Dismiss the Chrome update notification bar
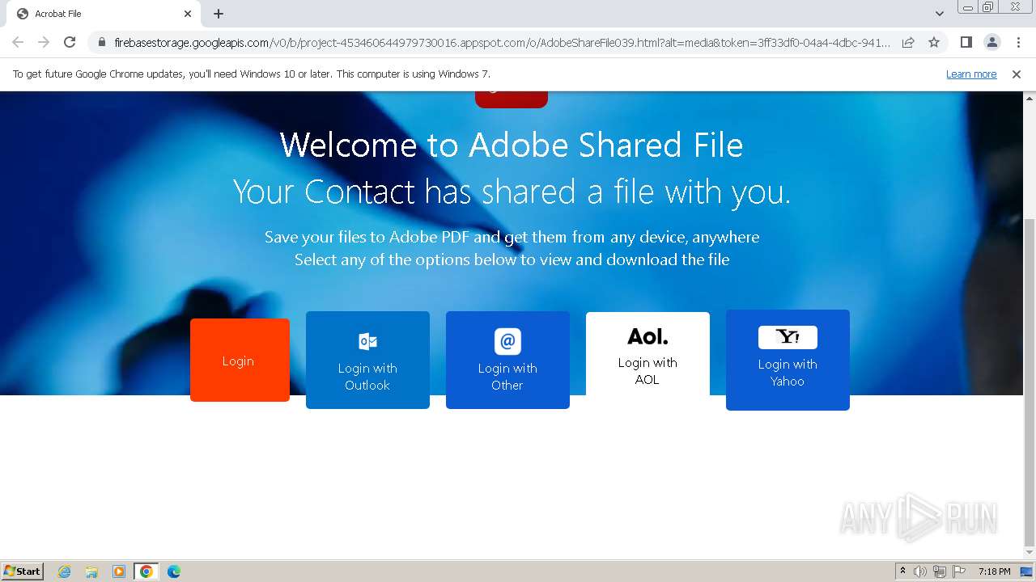The image size is (1036, 582). click(1017, 74)
